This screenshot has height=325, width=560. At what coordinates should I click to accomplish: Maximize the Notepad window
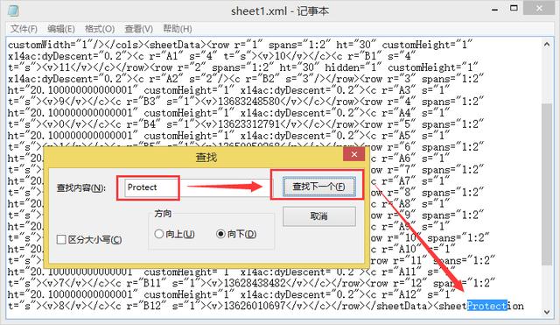click(514, 8)
